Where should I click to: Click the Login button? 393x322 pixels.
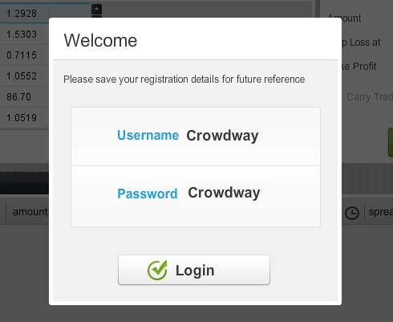(x=194, y=270)
